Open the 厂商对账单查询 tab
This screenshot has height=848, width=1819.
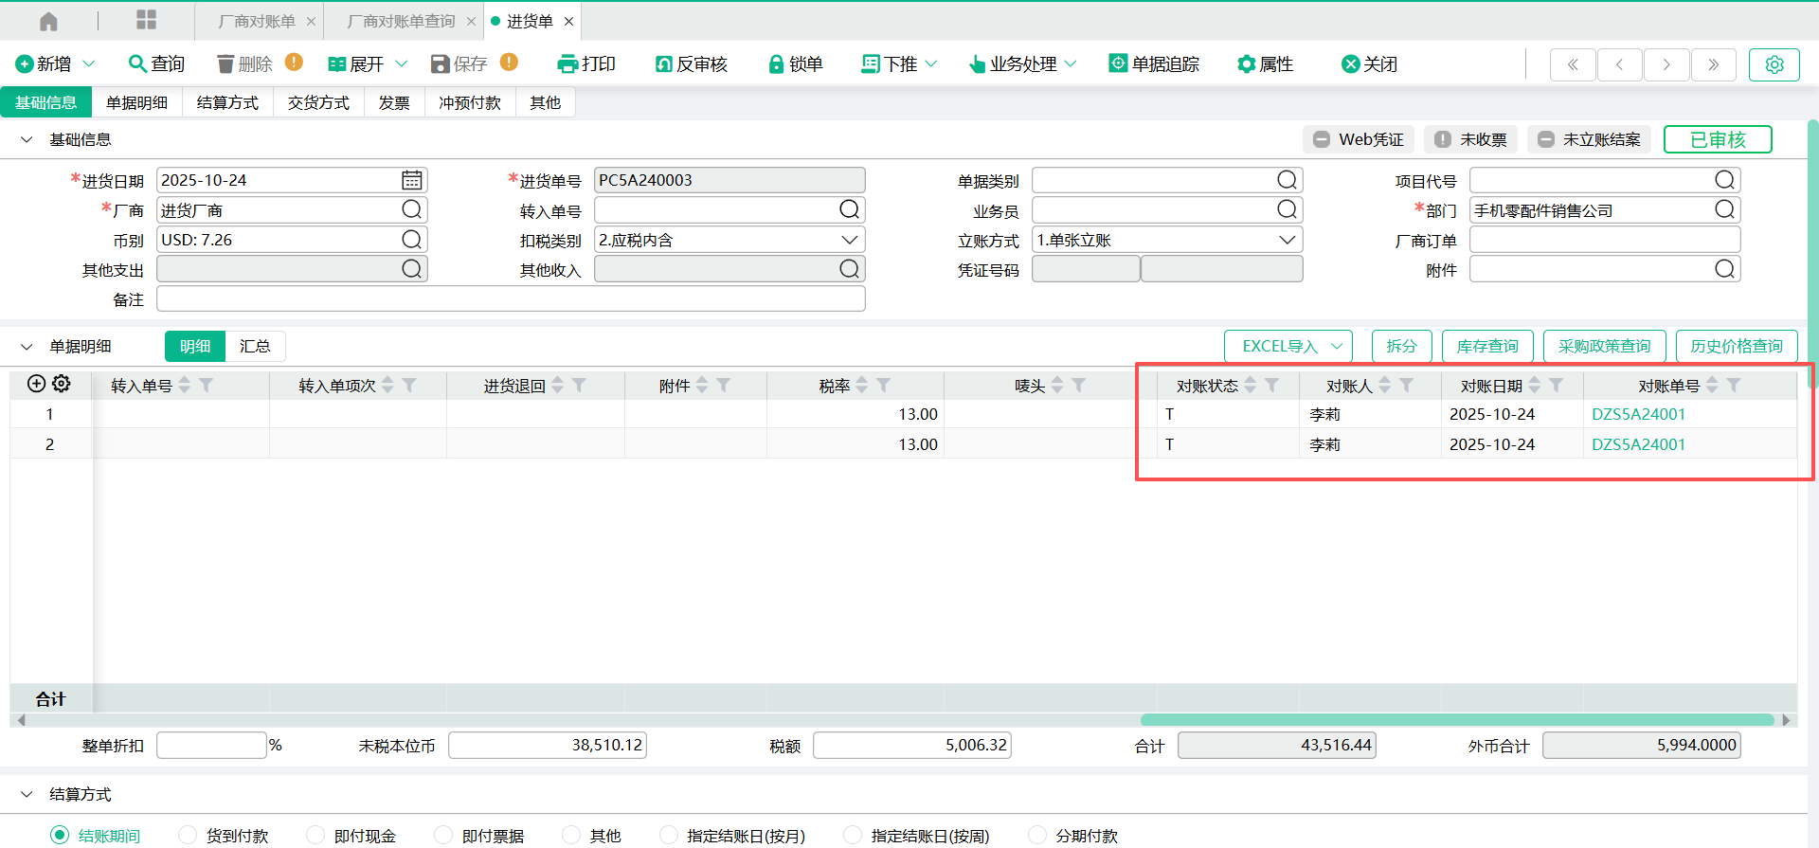(401, 21)
